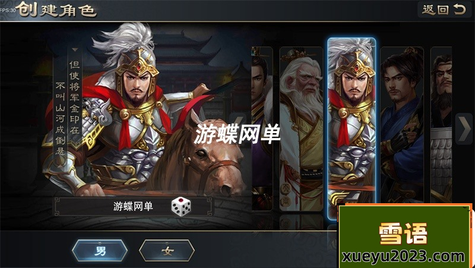The width and height of the screenshot is (475, 268).
Task: Click the small triangle atop poem banner
Action: 75,49
